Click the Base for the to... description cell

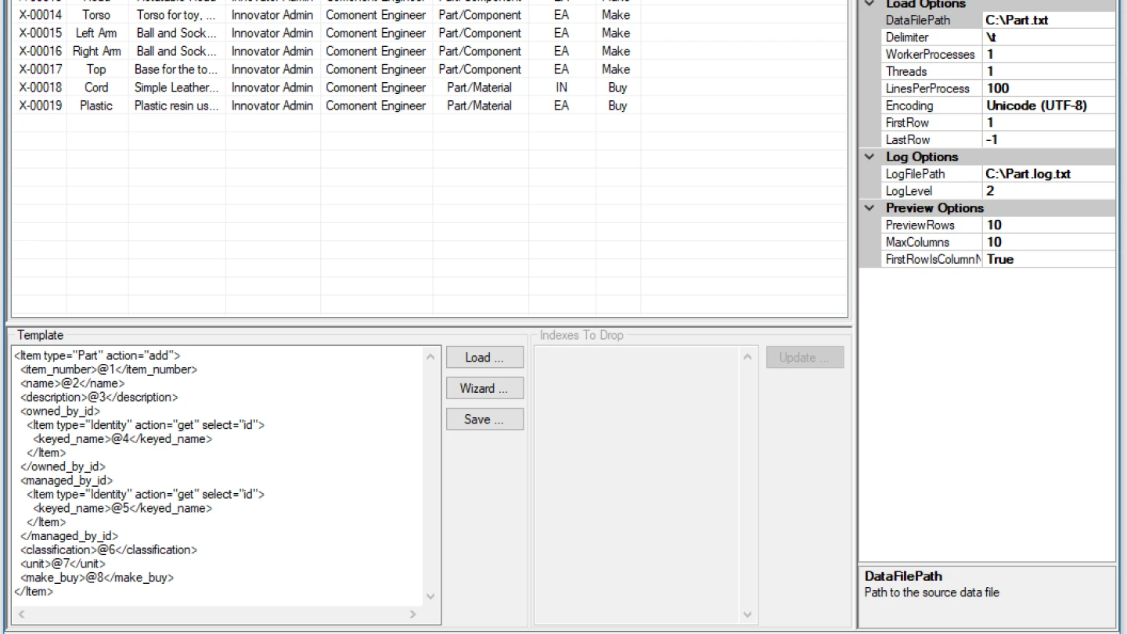click(x=177, y=69)
